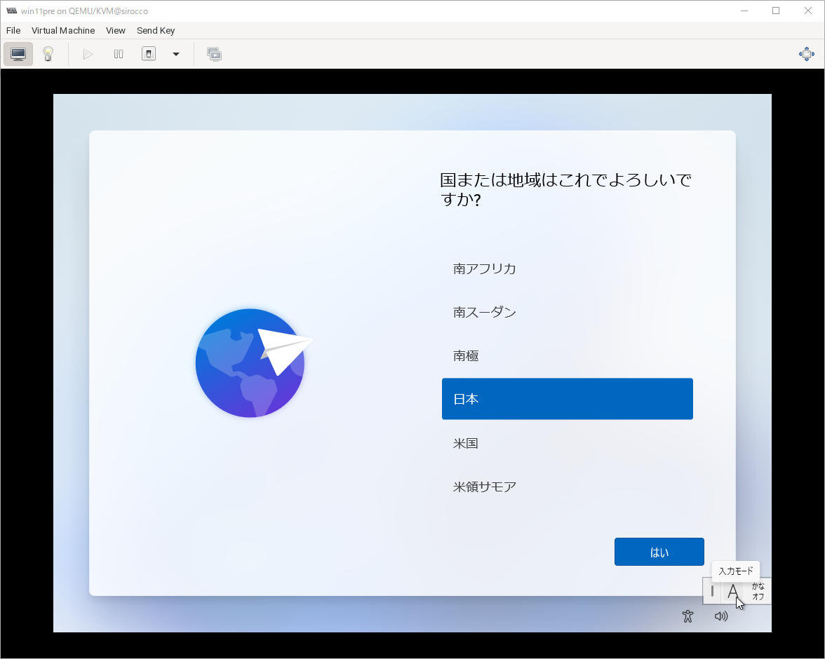The image size is (825, 659).
Task: Switch to fullscreen view icon
Action: coord(807,54)
